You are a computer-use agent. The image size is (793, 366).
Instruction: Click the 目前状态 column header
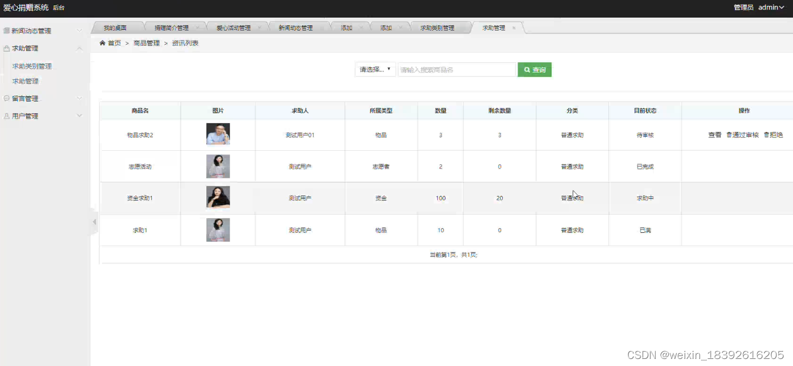pyautogui.click(x=645, y=111)
